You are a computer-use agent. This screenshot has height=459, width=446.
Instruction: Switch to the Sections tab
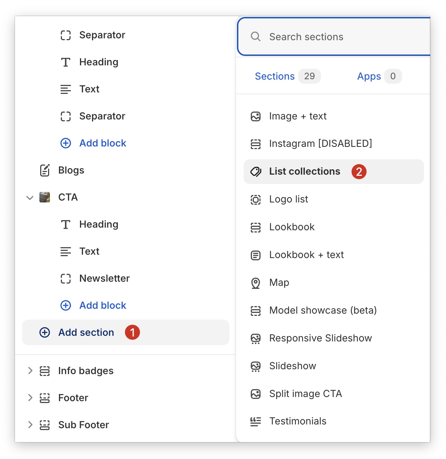pos(275,76)
